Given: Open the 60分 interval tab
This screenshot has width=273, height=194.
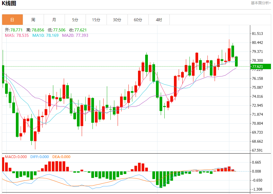Looking at the screenshot, I should [138, 20].
